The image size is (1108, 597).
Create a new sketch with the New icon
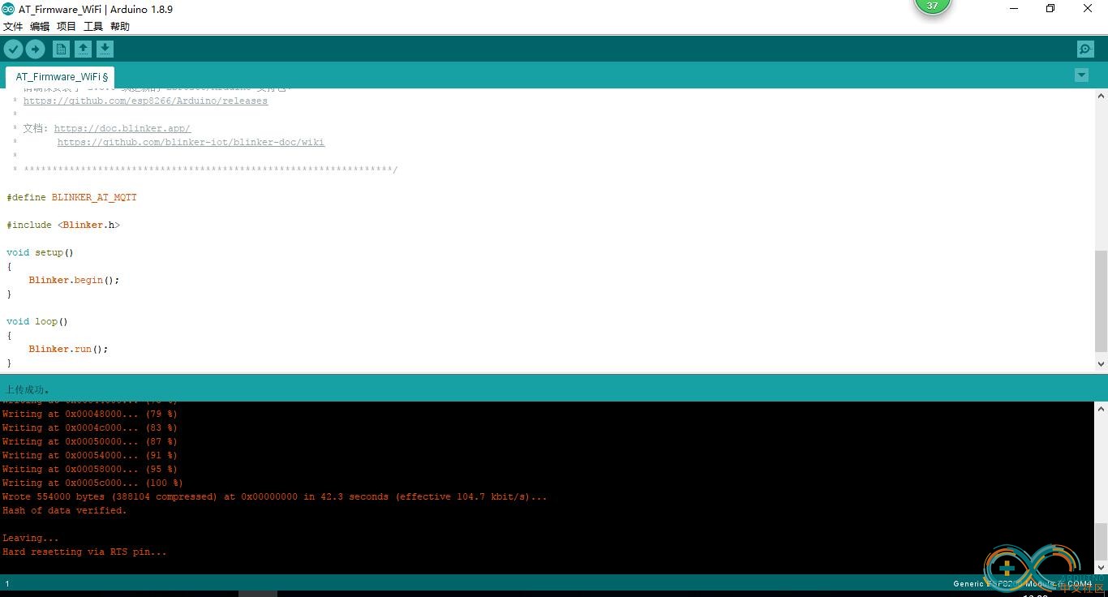[61, 49]
